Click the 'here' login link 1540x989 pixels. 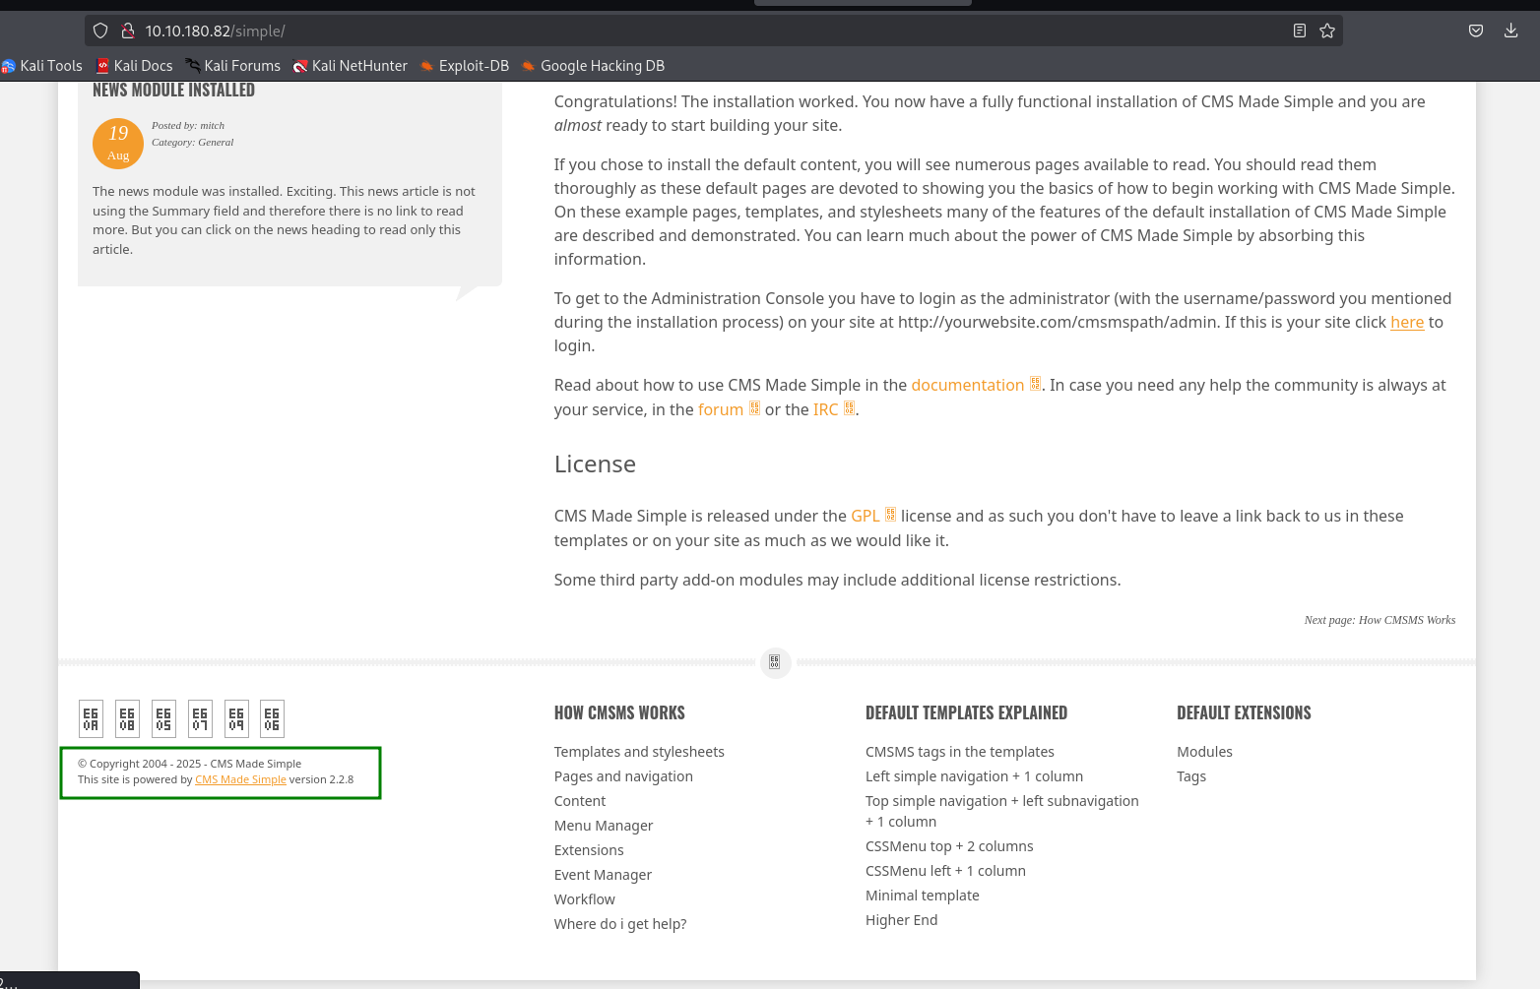click(1407, 322)
